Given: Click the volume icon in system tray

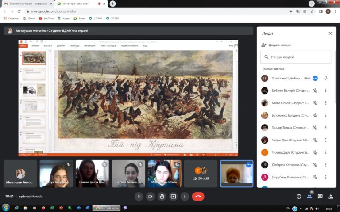Looking at the screenshot, I should (x=317, y=208).
